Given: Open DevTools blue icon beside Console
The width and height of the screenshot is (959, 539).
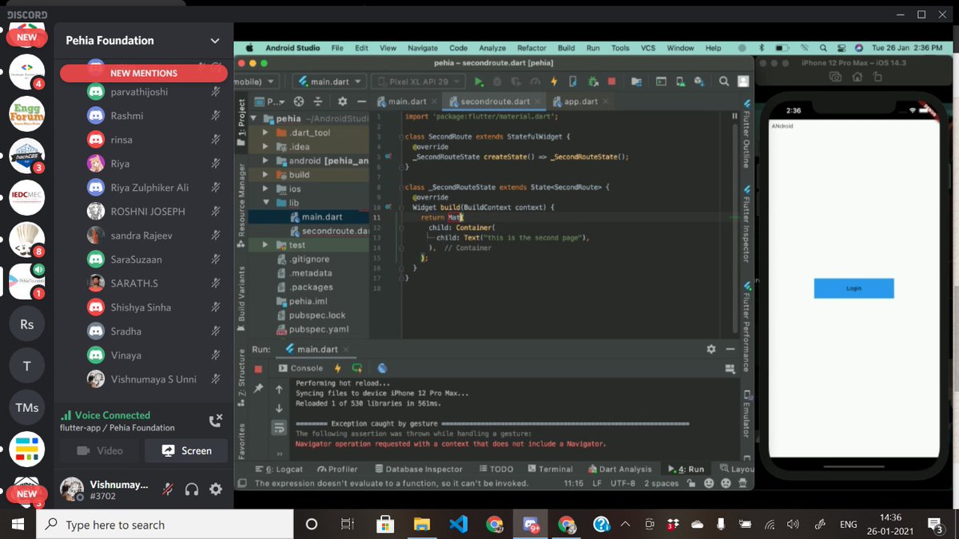Looking at the screenshot, I should pos(382,368).
